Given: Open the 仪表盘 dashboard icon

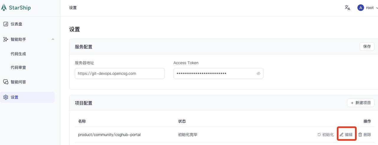Looking at the screenshot, I should [x=6, y=24].
